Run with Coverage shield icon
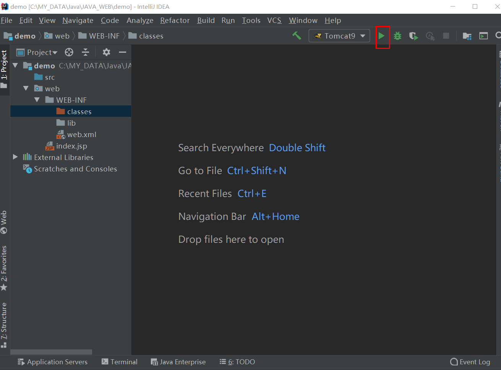This screenshot has height=370, width=501. [413, 36]
